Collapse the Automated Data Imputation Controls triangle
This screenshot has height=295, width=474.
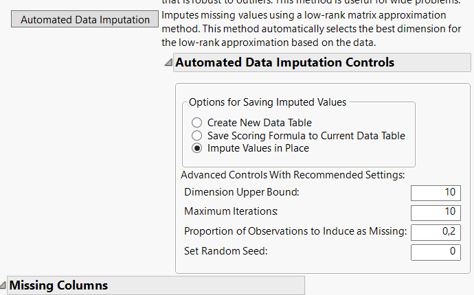point(168,63)
